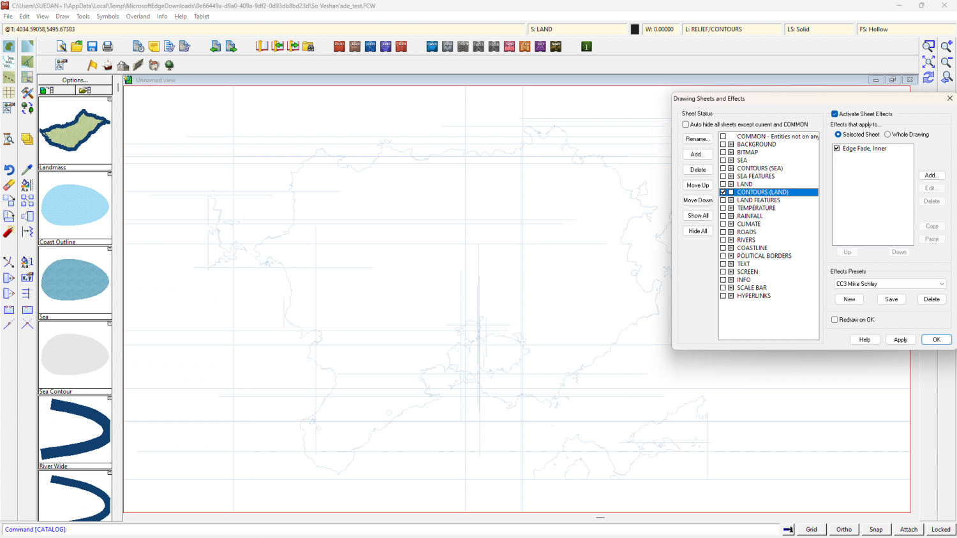The image size is (957, 538).
Task: Click the hammer and wrench tools icon
Action: tap(27, 93)
